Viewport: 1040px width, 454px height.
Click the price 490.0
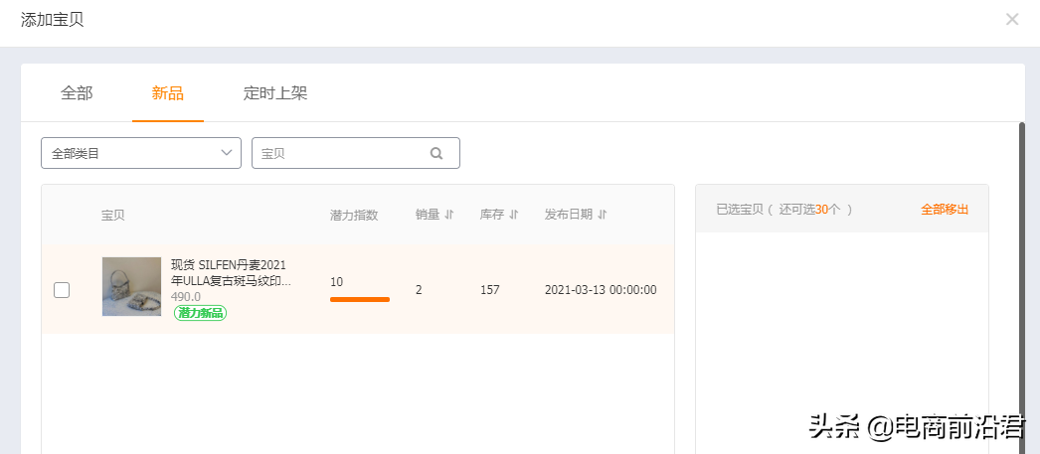click(x=186, y=297)
